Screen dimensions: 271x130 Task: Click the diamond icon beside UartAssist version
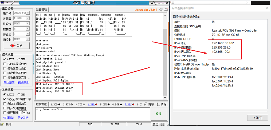[161, 10]
